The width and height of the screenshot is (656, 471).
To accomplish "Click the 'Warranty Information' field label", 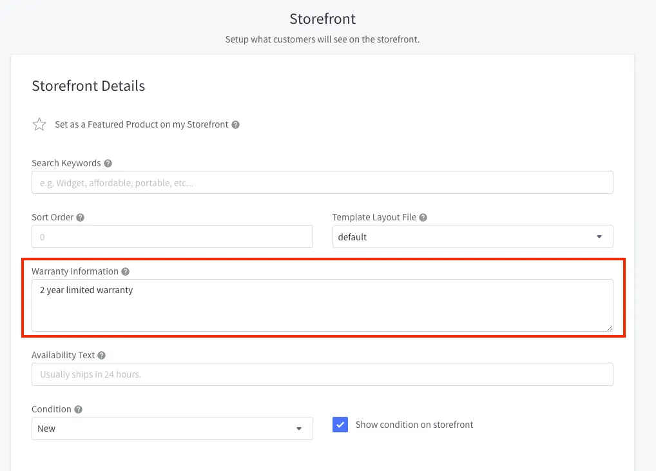I will click(75, 271).
